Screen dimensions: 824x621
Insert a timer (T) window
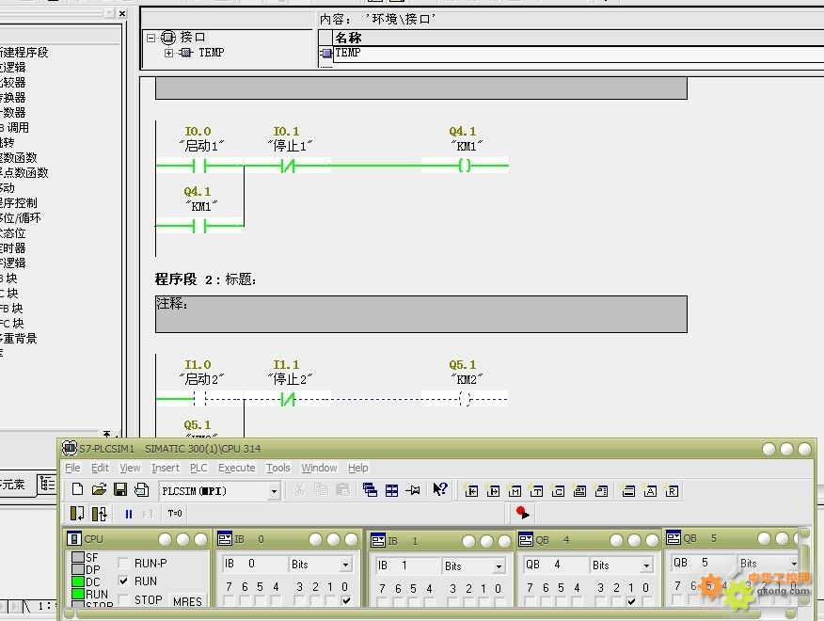535,490
